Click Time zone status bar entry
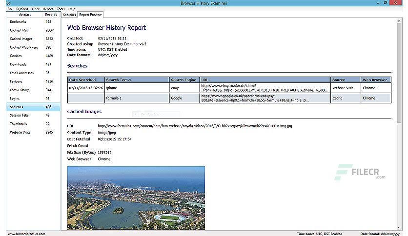The height and width of the screenshot is (236, 408). pos(320,234)
